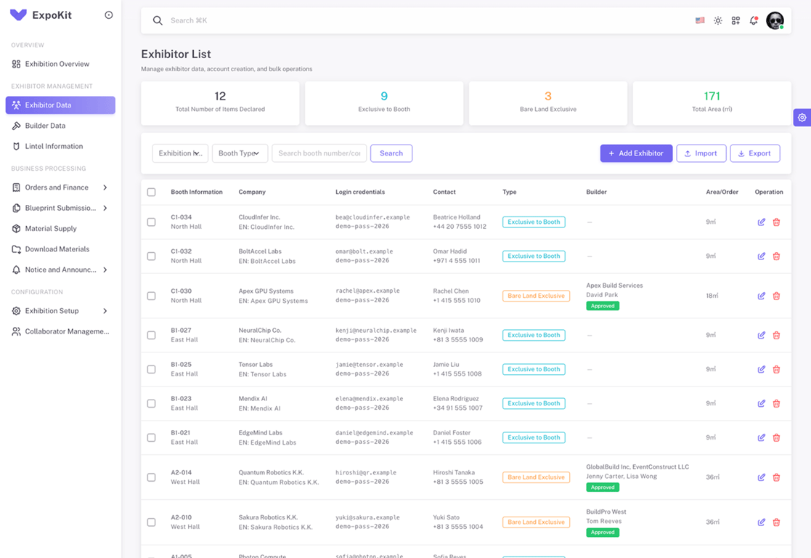
Task: Open the Booth Type dropdown
Action: [240, 153]
